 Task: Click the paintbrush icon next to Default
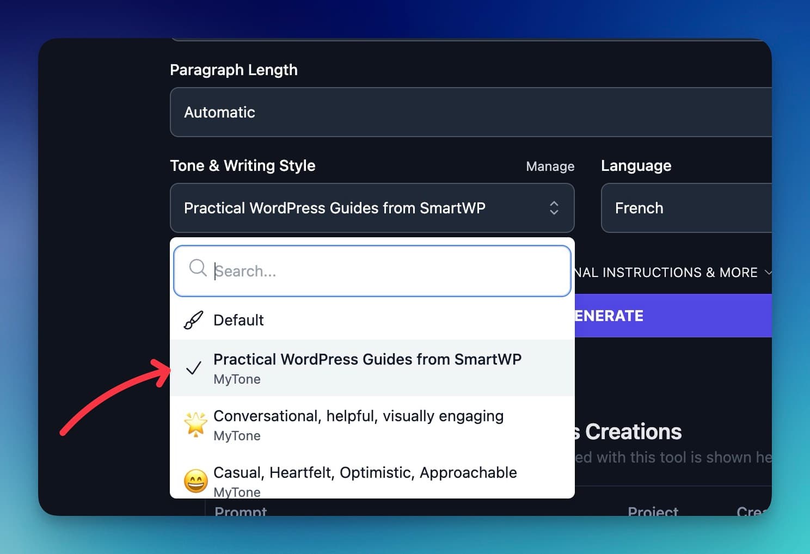click(194, 320)
